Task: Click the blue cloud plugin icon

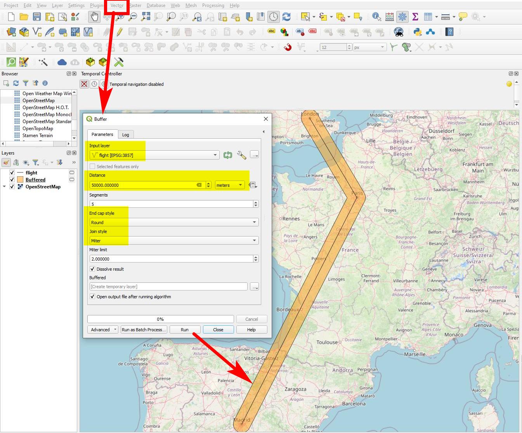Action: point(62,62)
